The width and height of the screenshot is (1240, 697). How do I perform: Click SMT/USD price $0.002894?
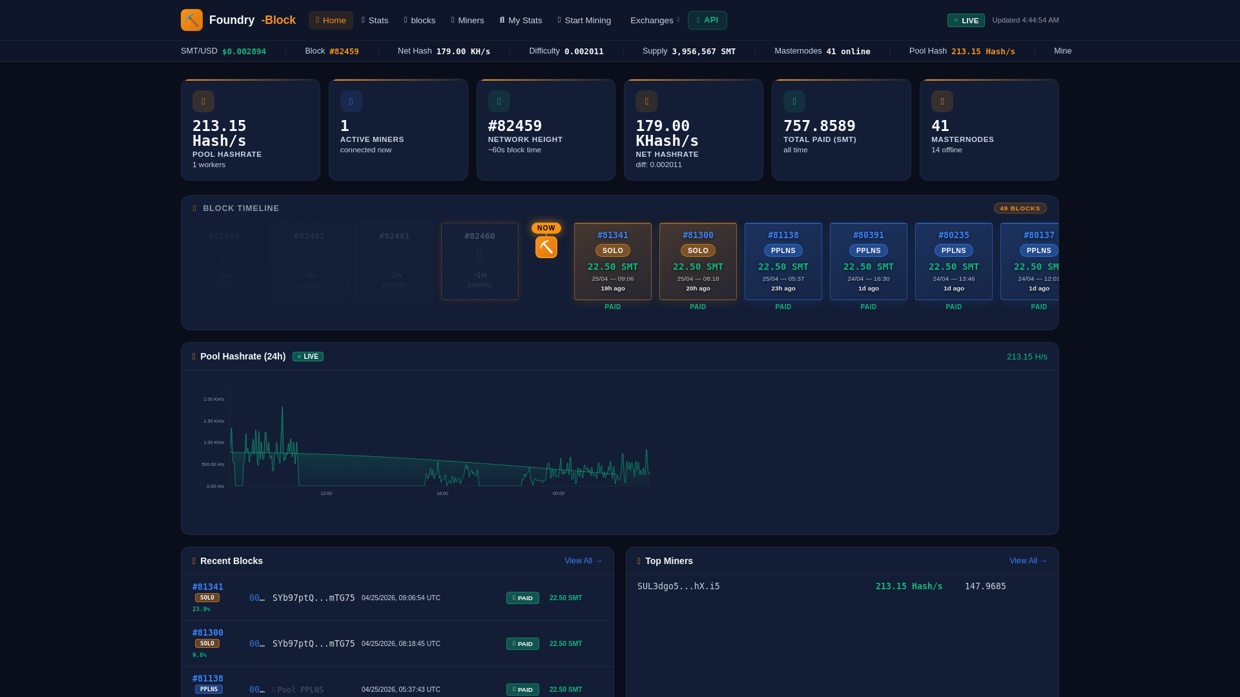[x=244, y=51]
